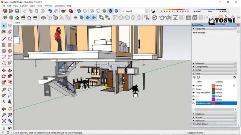Show the kusen layer

tap(194, 89)
